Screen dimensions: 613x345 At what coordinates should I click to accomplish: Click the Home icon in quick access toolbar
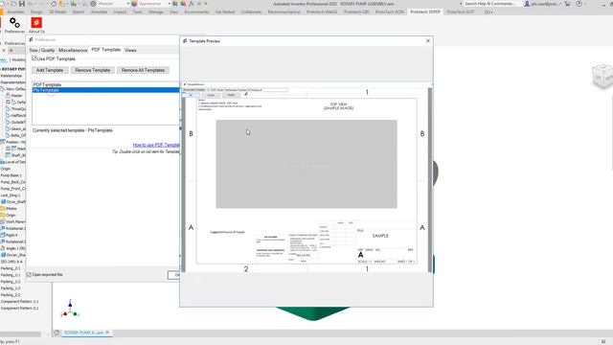[54, 4]
